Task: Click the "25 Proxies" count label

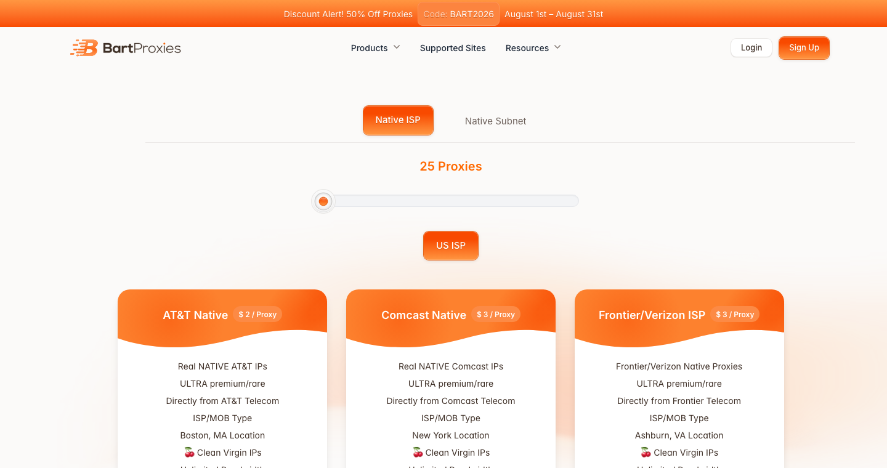Action: 451,166
